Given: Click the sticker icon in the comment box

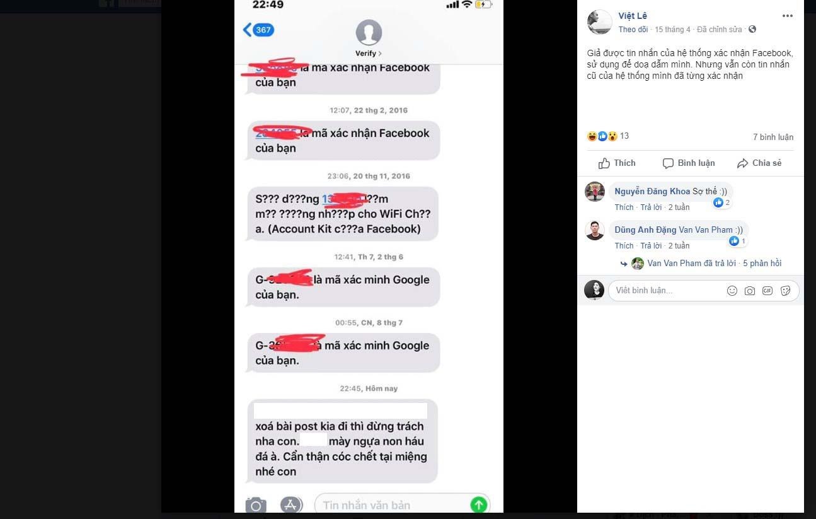Looking at the screenshot, I should click(x=785, y=291).
